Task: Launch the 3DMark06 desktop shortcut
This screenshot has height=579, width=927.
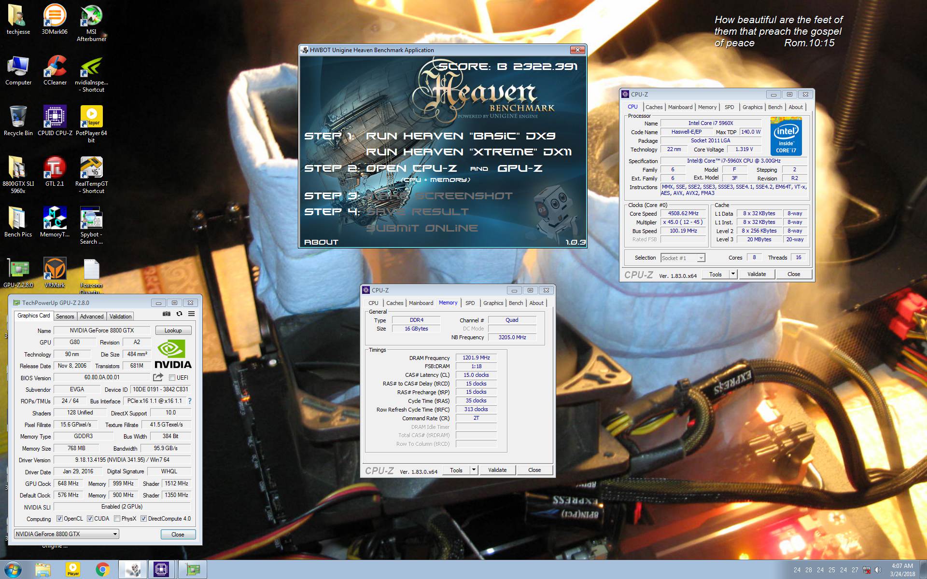Action: (55, 20)
